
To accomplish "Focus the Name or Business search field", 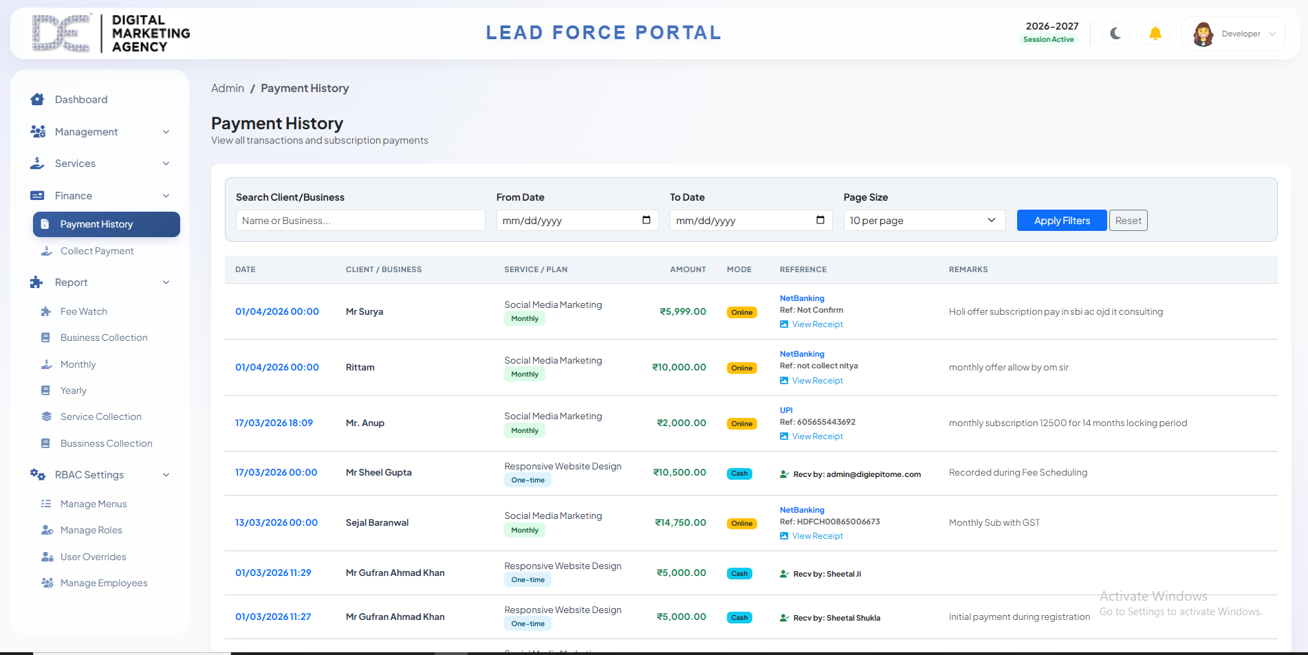I will [360, 221].
